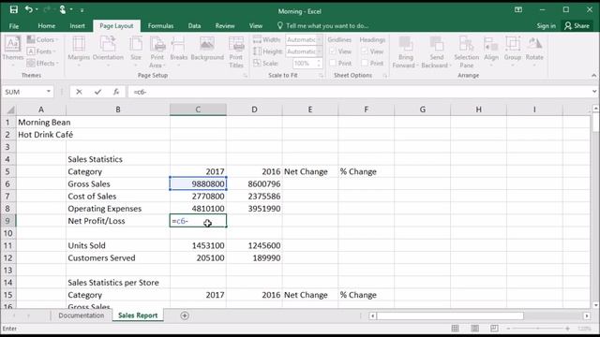Switch to the Data tab
This screenshot has height=337, width=600.
[194, 26]
